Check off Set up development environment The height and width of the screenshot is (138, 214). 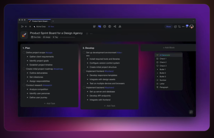(x=84, y=53)
